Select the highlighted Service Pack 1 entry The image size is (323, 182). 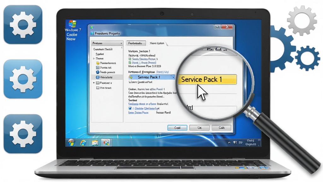pos(152,77)
